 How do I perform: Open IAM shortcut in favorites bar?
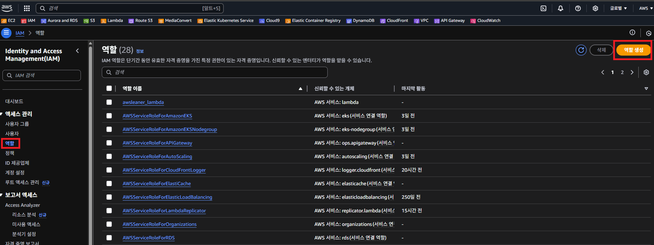pyautogui.click(x=28, y=21)
